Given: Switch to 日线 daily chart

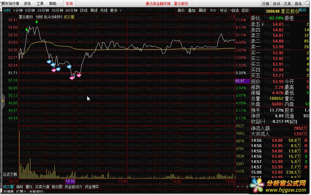Looking at the screenshot, I should [x=84, y=11].
